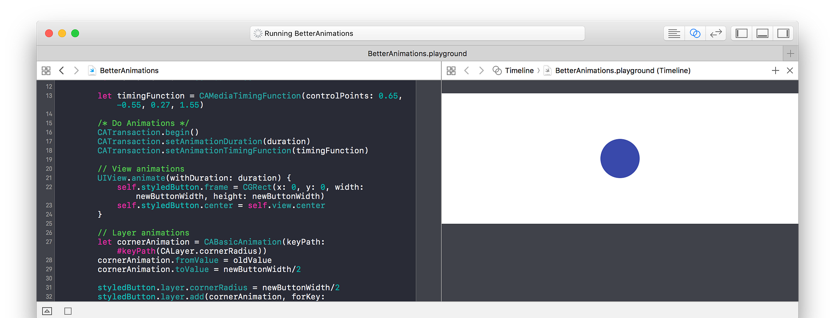The width and height of the screenshot is (835, 318).
Task: Click "styledButton.layer.cornerRadius" on line 31
Action: 172,288
